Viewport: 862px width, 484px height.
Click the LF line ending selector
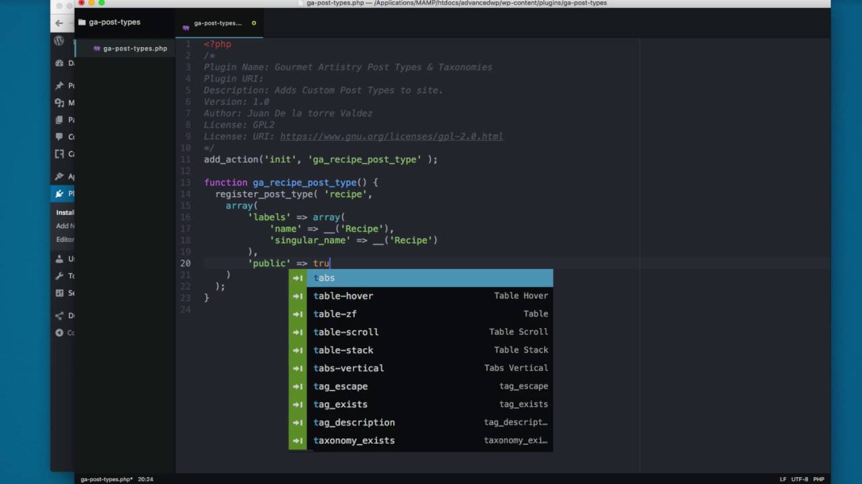coord(783,479)
